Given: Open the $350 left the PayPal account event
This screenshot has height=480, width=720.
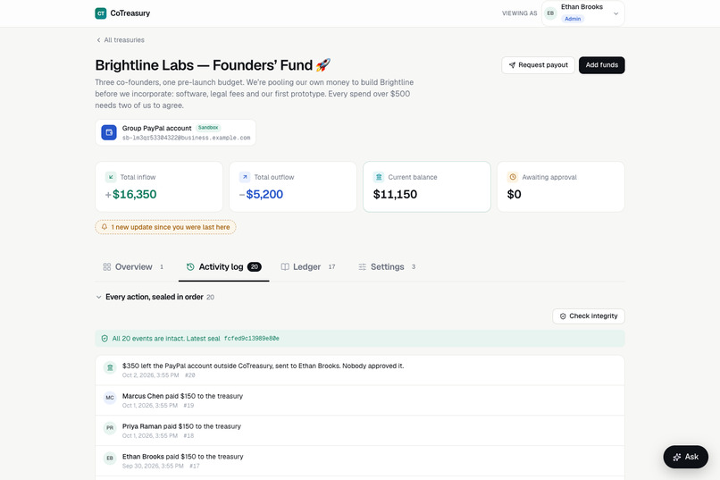Looking at the screenshot, I should pyautogui.click(x=360, y=370).
